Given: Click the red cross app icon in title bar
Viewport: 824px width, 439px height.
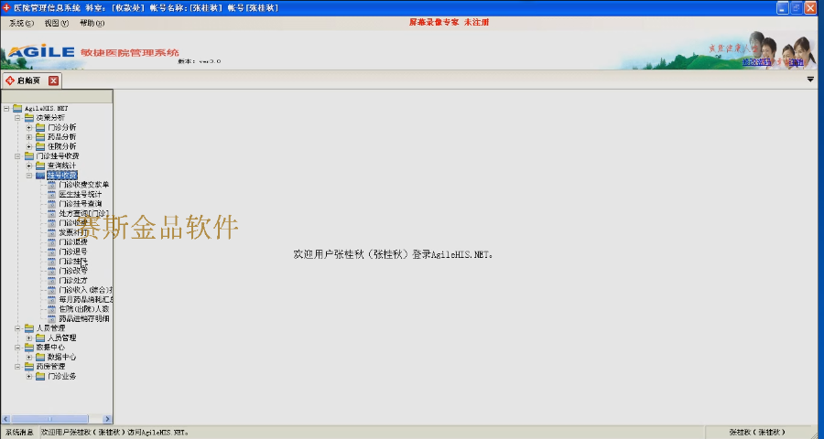Looking at the screenshot, I should 6,8.
